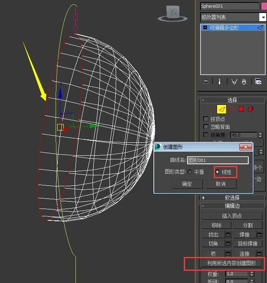Select the red Polygon sub-object icon

point(241,109)
